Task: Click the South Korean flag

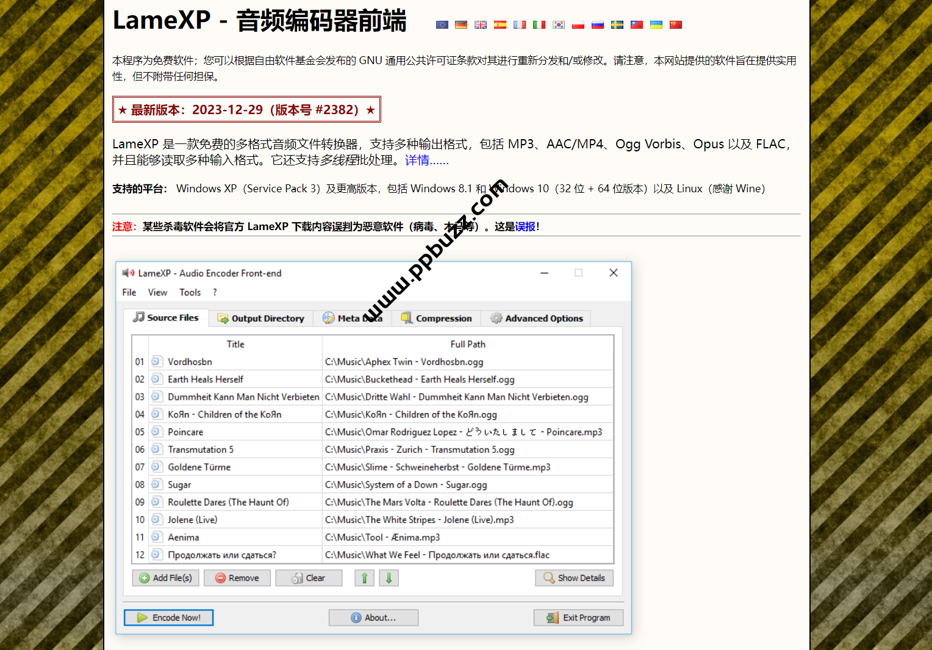Action: point(559,25)
